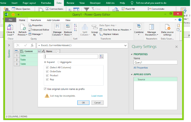191x122 pixels.
Task: Click Consolidate in Excel ribbon
Action: click(x=156, y=9)
